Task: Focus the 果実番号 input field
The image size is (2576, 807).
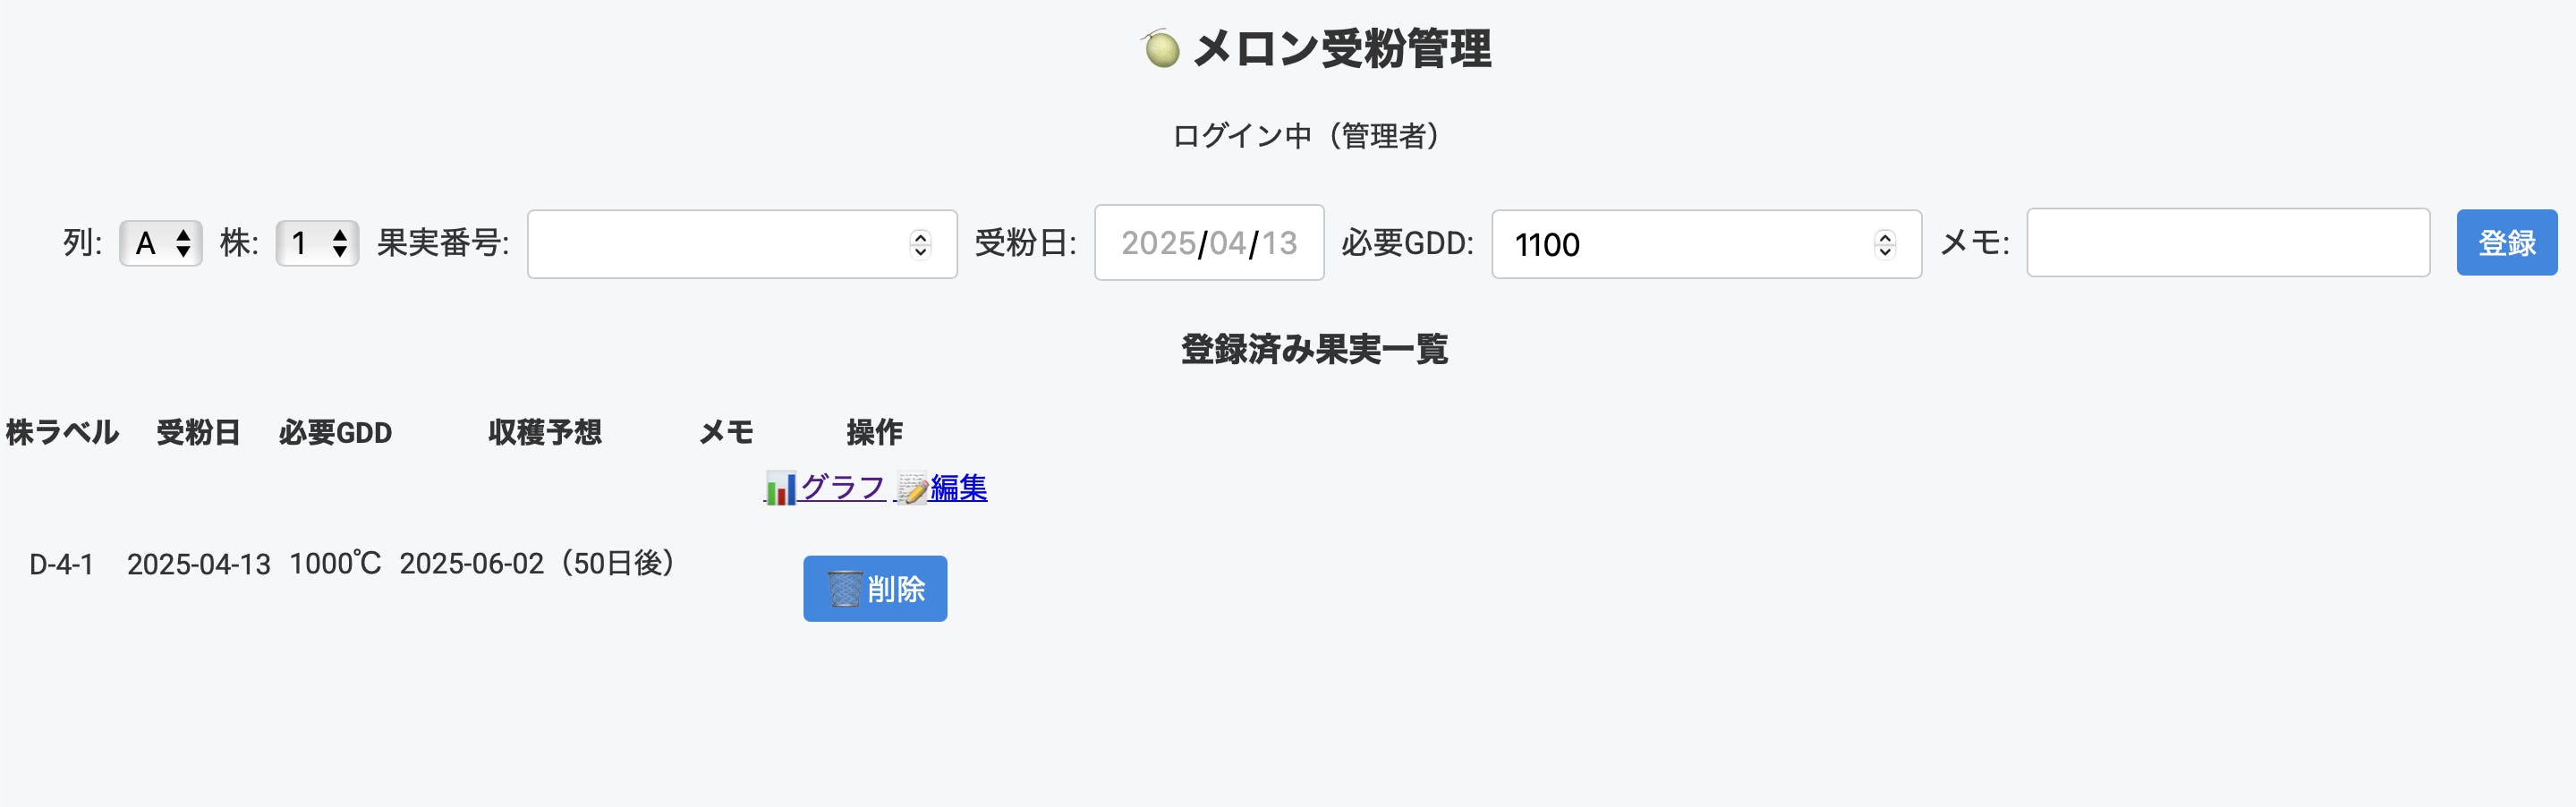Action: coord(715,244)
